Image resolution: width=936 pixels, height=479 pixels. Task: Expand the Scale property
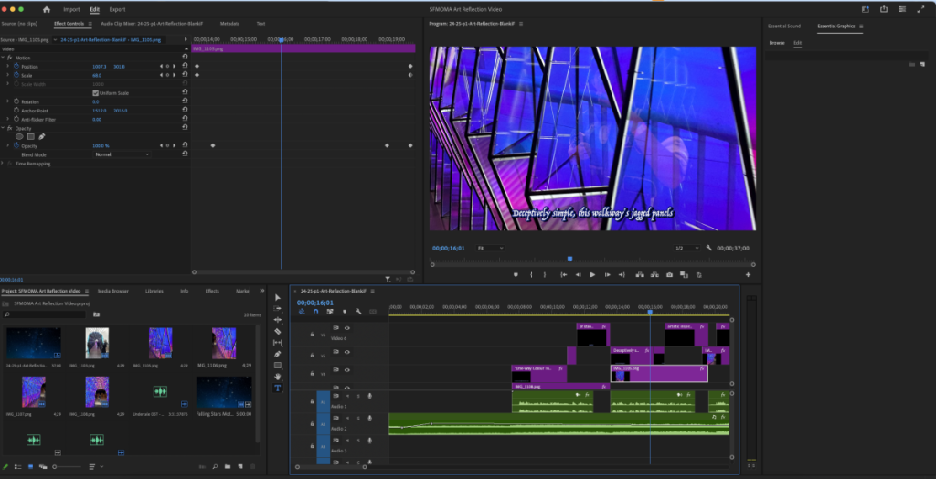tap(8, 75)
